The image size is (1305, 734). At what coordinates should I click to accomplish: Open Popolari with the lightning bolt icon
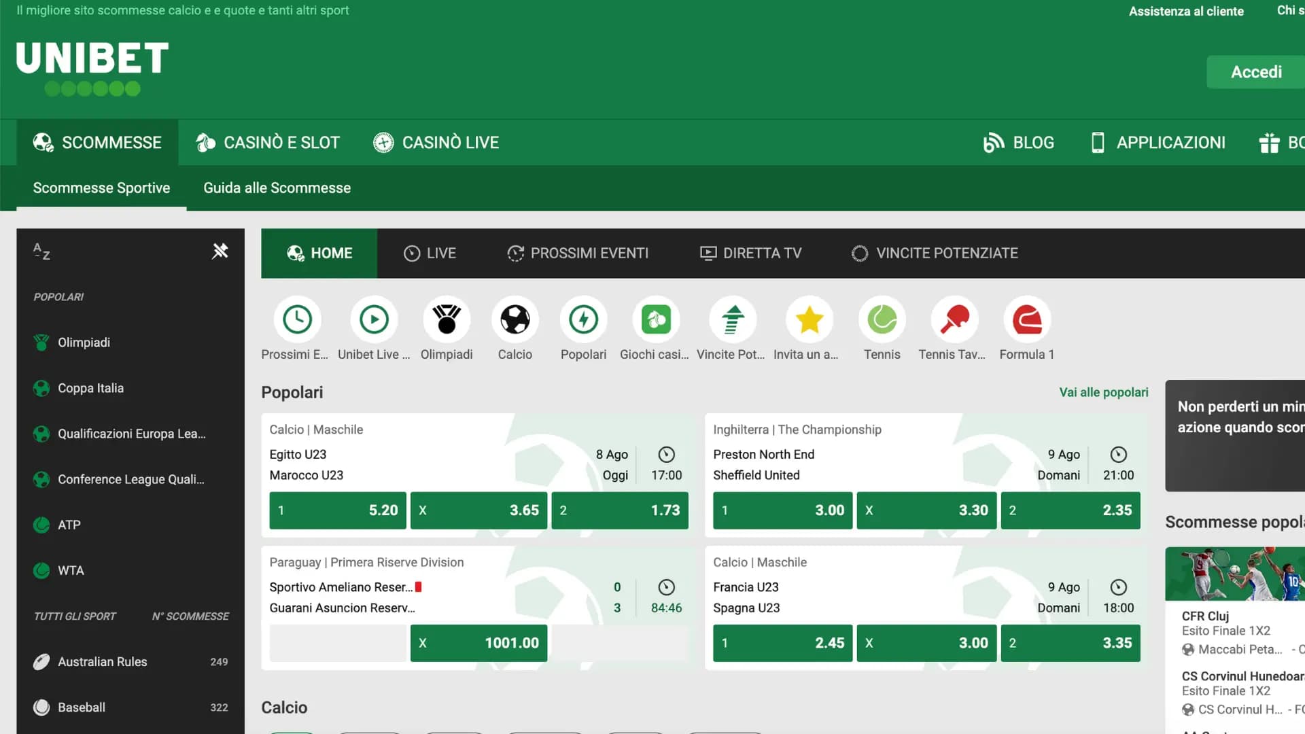click(x=583, y=319)
